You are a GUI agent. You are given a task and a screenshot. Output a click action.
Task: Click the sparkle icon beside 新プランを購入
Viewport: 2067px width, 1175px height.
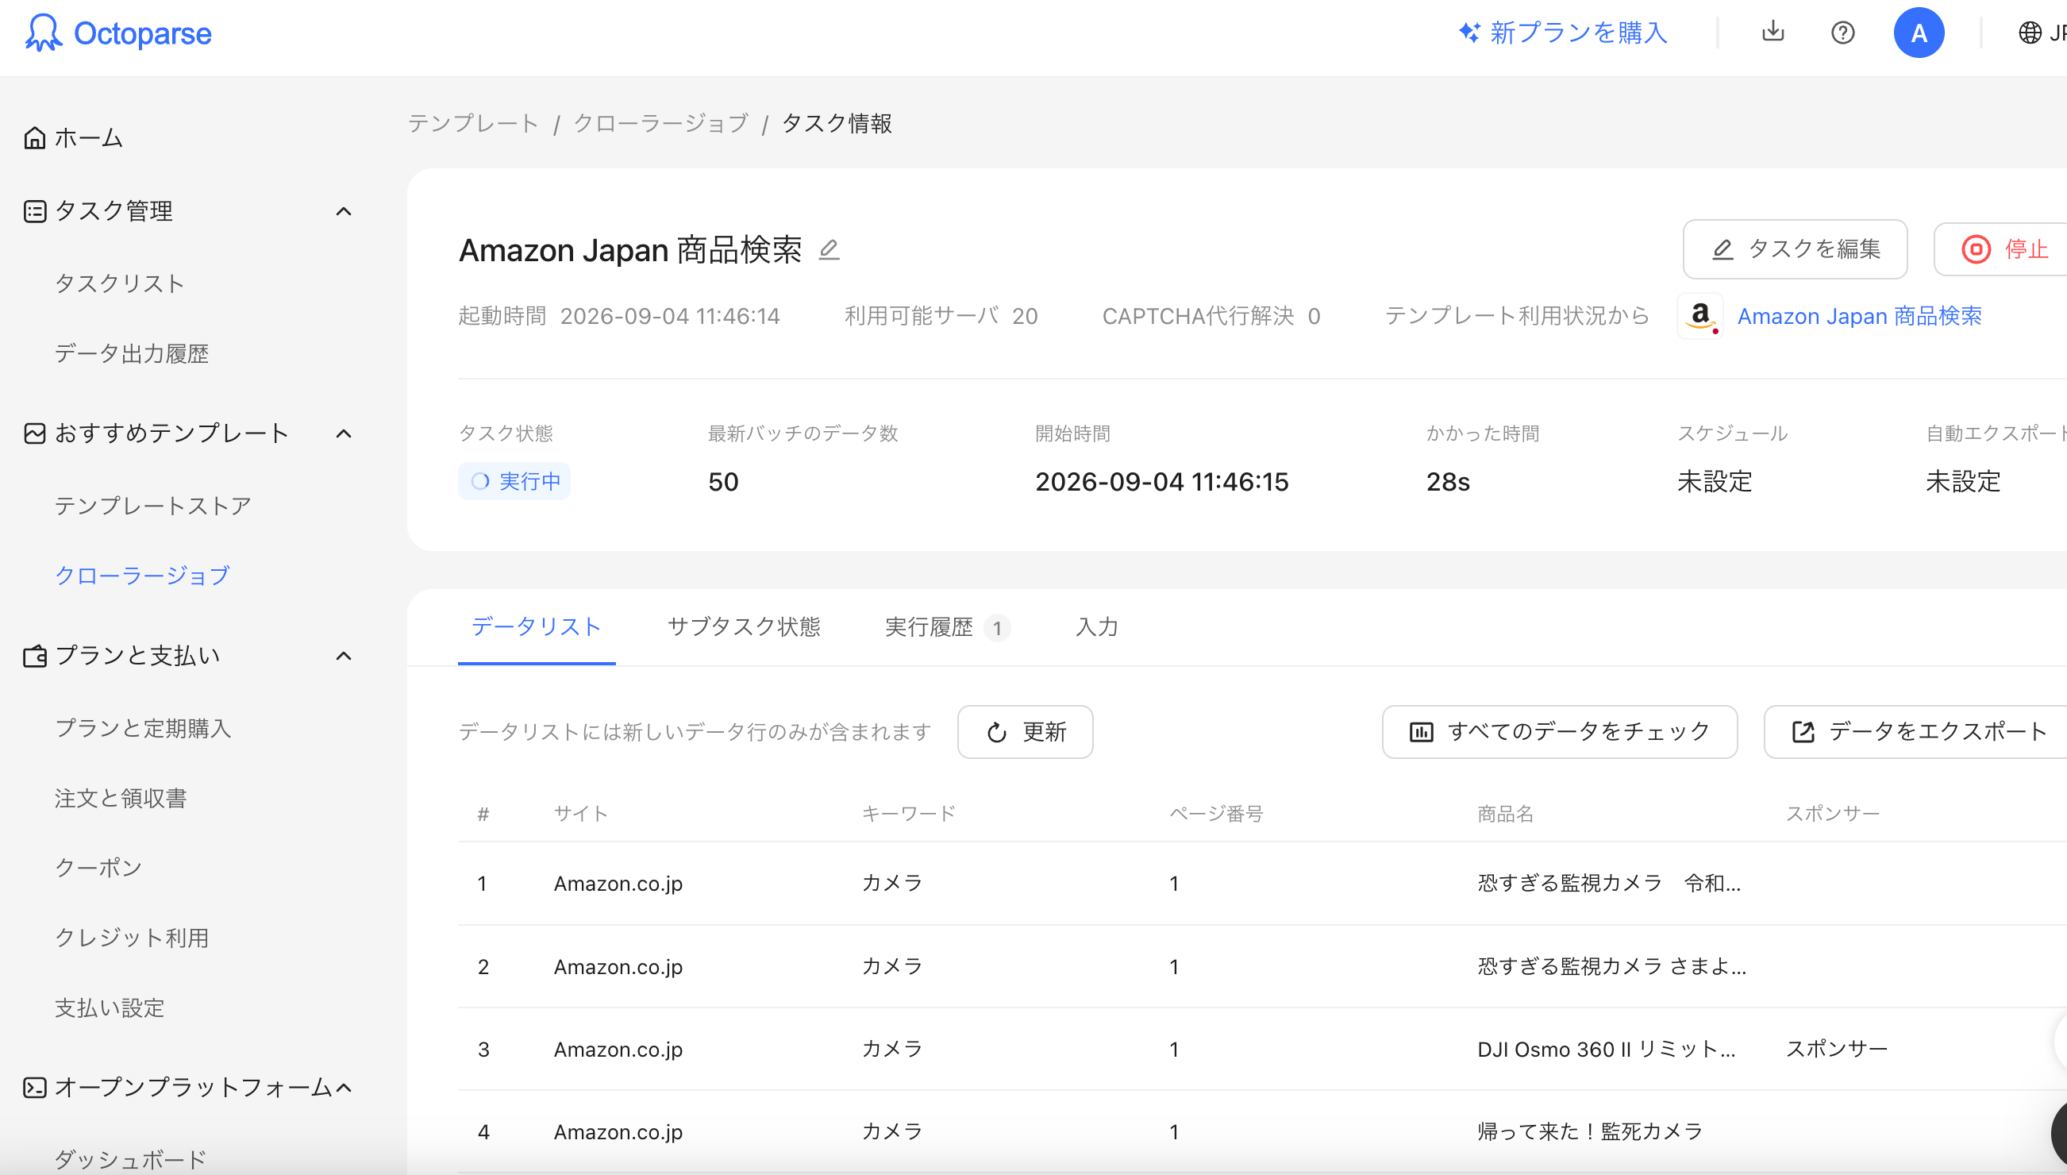1469,33
